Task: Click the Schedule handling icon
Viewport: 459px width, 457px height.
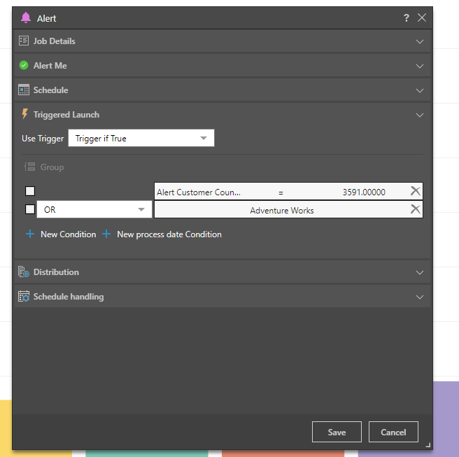Action: (x=24, y=297)
